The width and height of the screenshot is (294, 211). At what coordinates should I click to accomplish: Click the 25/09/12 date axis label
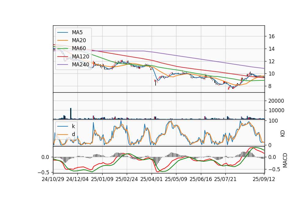point(264,179)
